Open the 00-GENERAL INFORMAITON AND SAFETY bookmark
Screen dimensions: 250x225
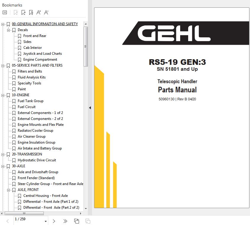tap(45, 24)
